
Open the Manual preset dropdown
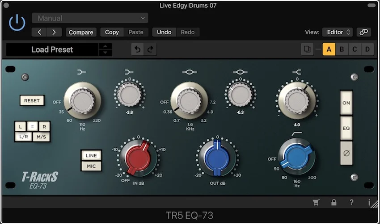point(90,18)
